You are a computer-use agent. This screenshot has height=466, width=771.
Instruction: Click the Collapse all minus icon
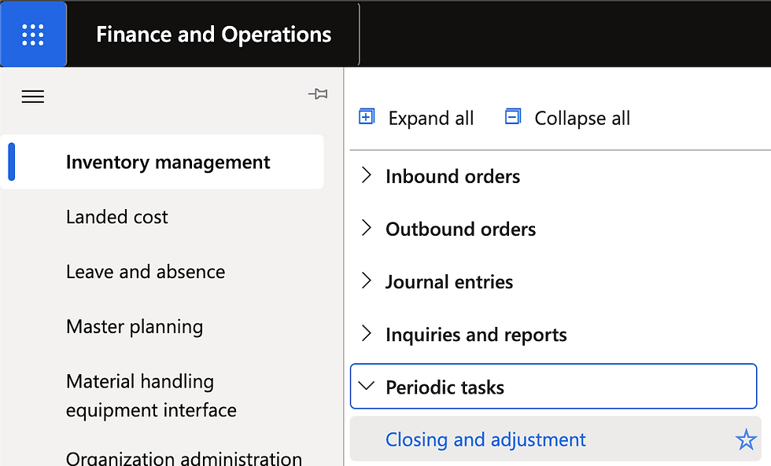click(513, 117)
